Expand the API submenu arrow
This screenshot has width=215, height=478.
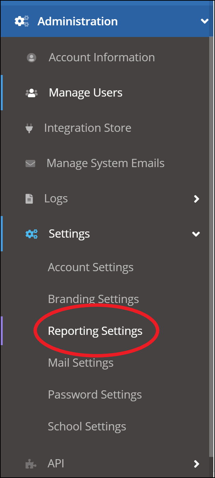196,464
